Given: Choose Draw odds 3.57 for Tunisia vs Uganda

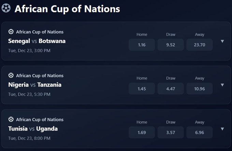Looking at the screenshot, I should (x=171, y=133).
